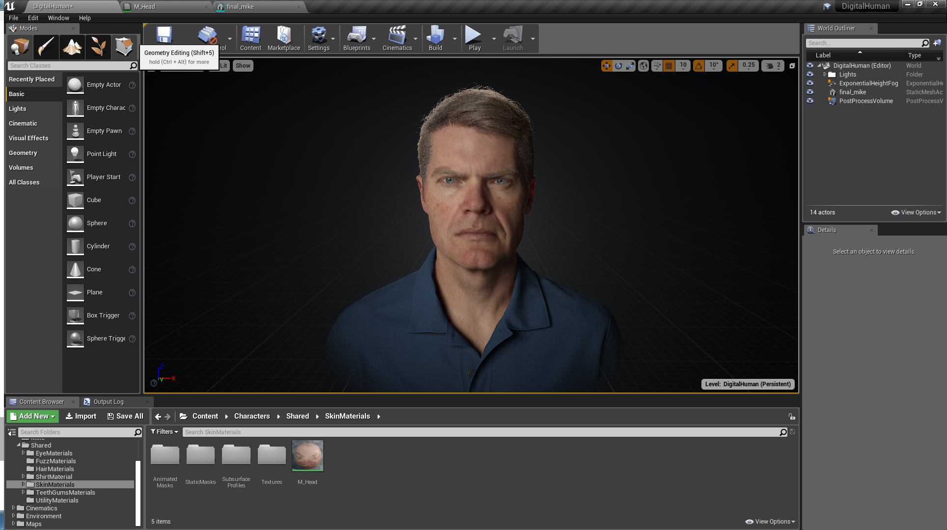
Task: Click the Blueprints toolbar icon
Action: [x=357, y=38]
